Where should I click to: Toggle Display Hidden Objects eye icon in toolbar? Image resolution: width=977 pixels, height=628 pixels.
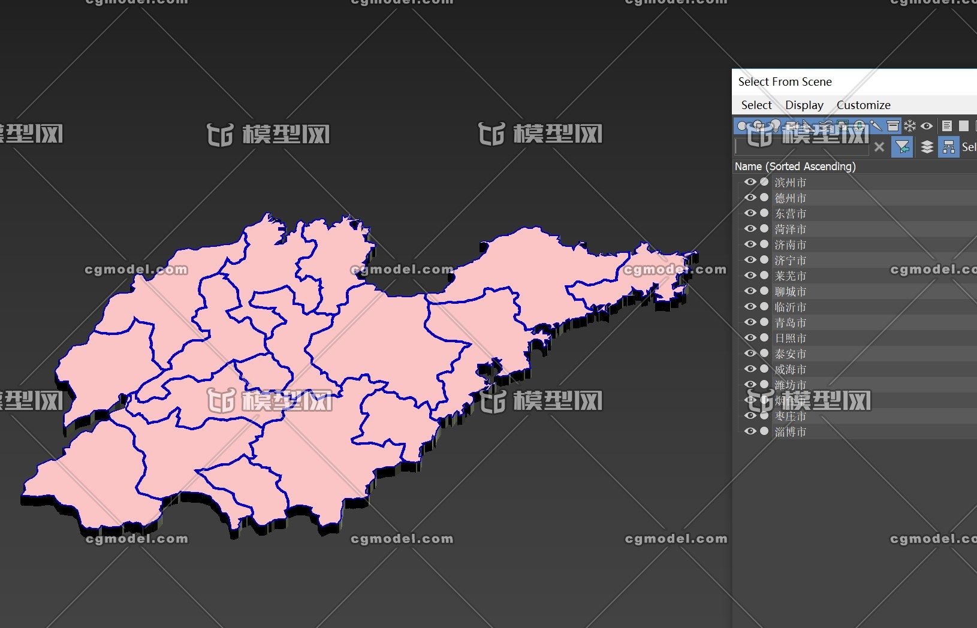(927, 126)
